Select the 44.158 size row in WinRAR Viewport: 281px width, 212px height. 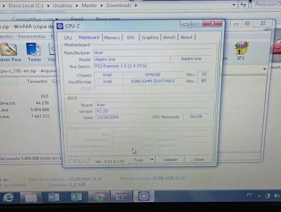pyautogui.click(x=42, y=103)
